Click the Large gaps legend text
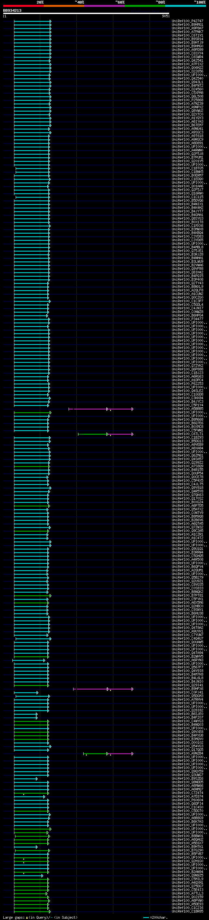This screenshot has height=920, width=209. (x=14, y=917)
